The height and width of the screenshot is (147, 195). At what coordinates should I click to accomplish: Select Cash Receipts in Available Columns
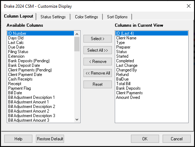pyautogui.click(x=40, y=79)
